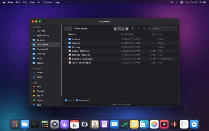This screenshot has width=209, height=131.
Task: Open Trash in the sidebar
Action: point(46,77)
